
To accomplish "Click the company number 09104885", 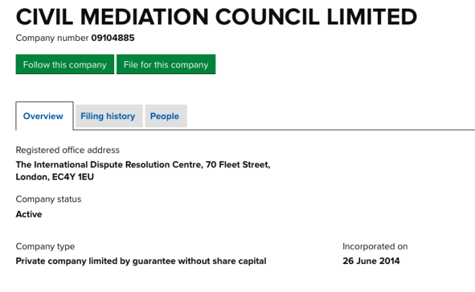I will point(118,38).
